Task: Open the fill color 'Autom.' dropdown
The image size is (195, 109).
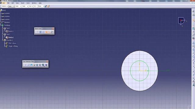Action: pyautogui.click(x=5, y=6)
